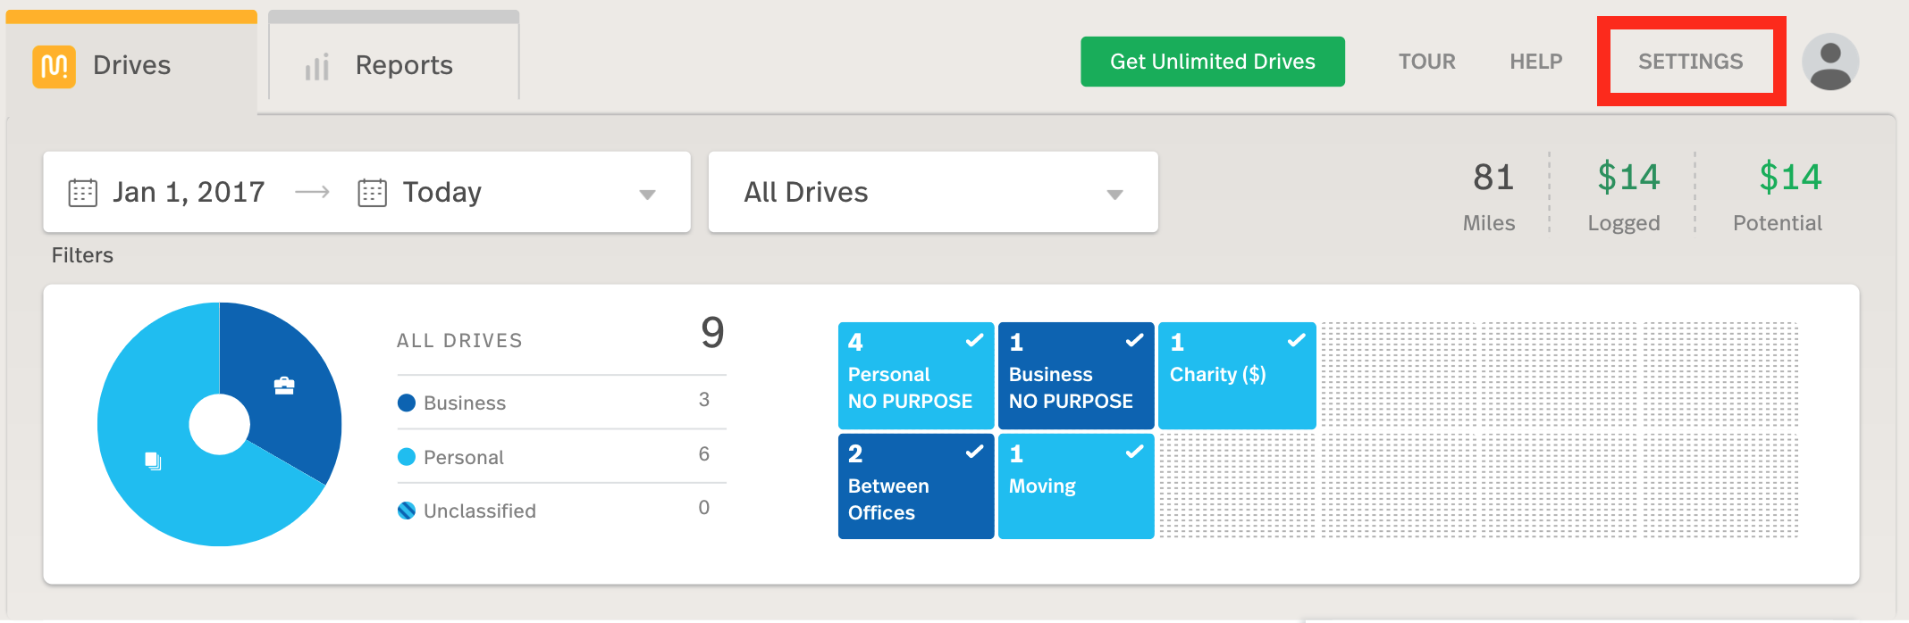Click the Personal row in legend
The height and width of the screenshot is (623, 1909).
pyautogui.click(x=561, y=457)
